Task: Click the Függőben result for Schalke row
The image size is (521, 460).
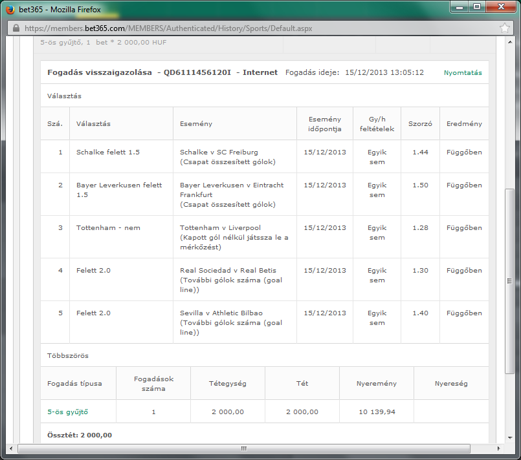Action: 464,152
